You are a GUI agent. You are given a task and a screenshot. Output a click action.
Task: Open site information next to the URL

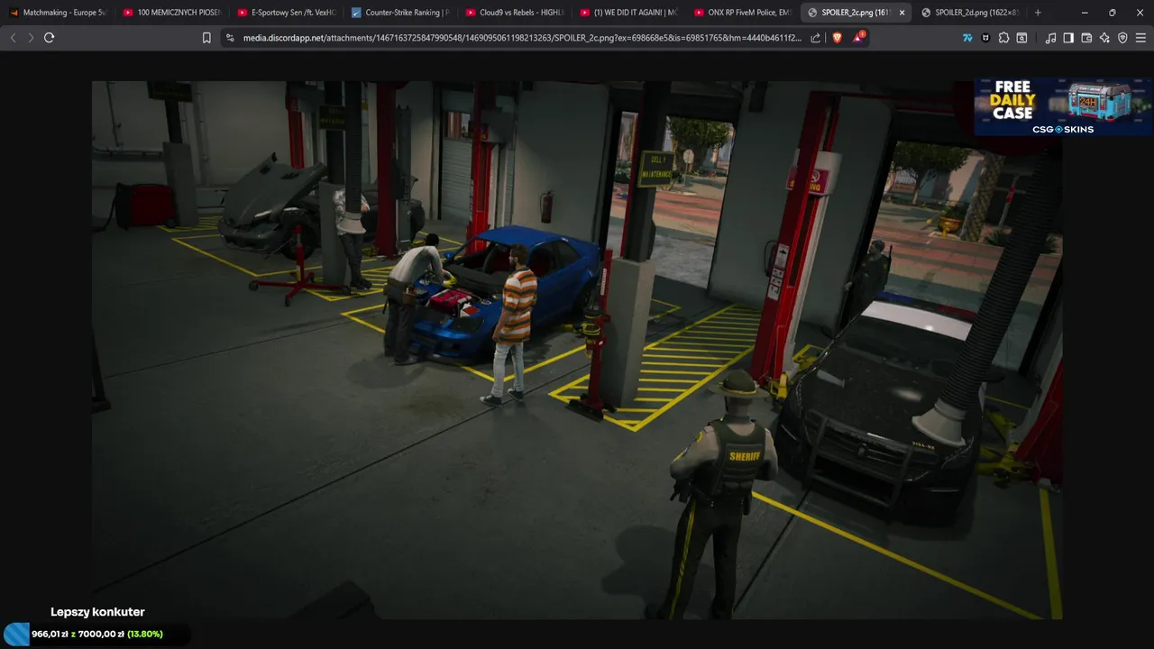tap(230, 38)
